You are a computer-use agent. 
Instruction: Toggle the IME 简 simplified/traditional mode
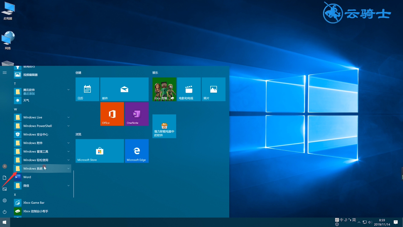354,220
